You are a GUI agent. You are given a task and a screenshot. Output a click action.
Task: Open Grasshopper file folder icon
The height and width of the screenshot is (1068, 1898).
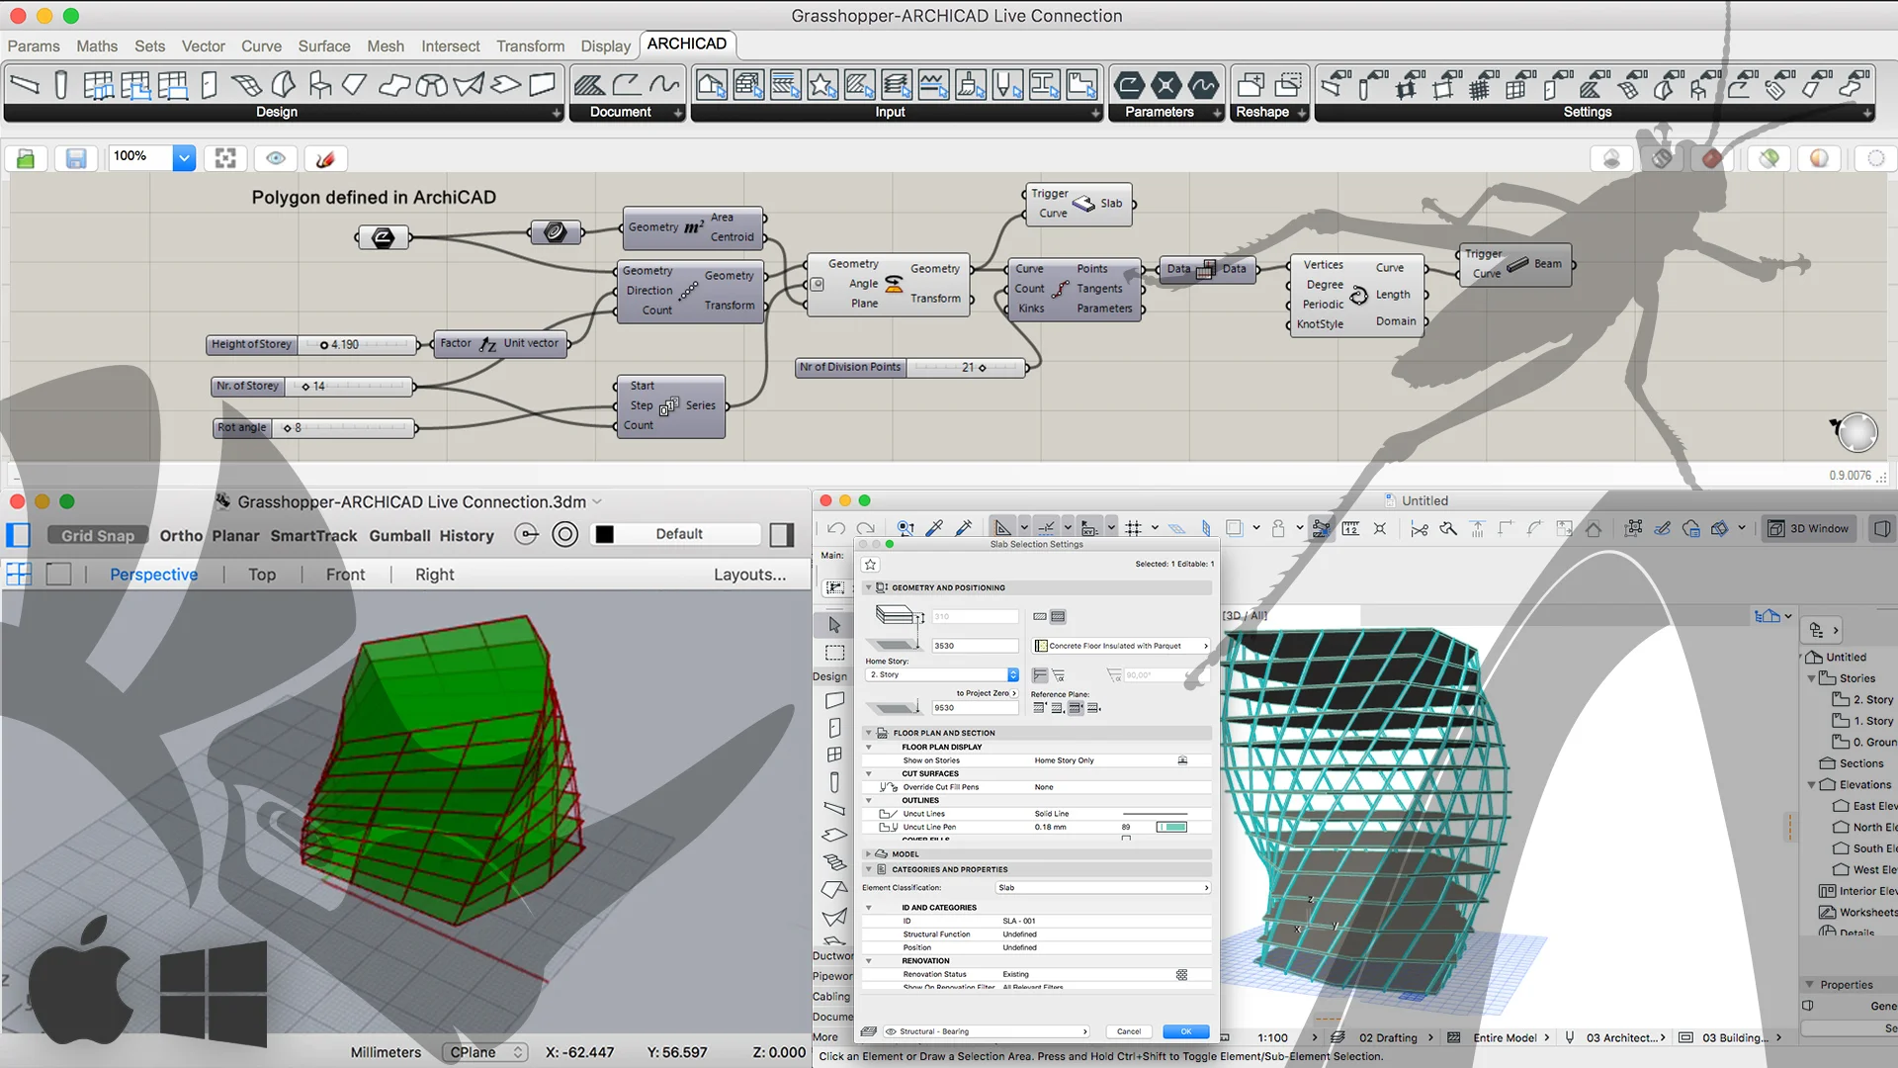(26, 158)
